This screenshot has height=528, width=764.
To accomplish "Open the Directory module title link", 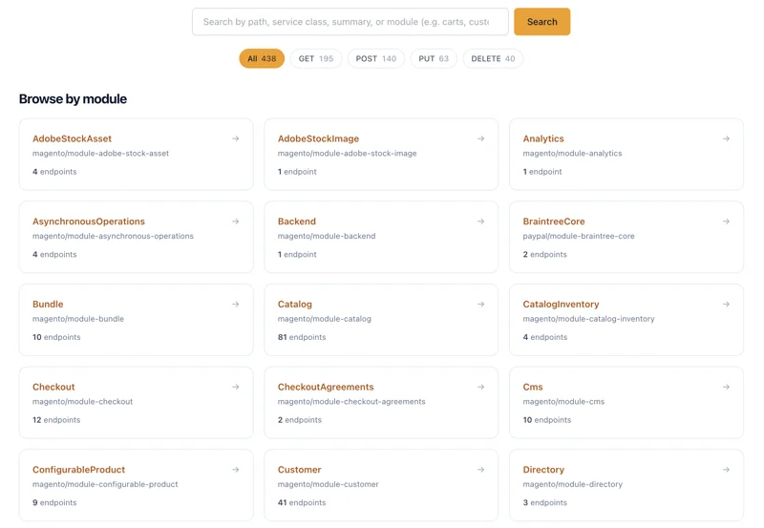I will 543,470.
